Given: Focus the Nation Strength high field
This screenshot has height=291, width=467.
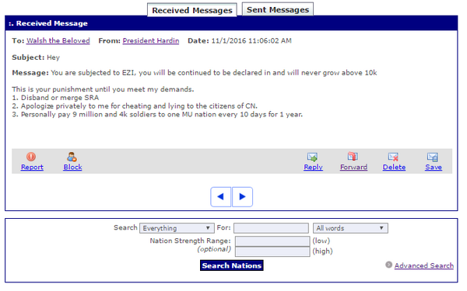Looking at the screenshot, I should (272, 251).
